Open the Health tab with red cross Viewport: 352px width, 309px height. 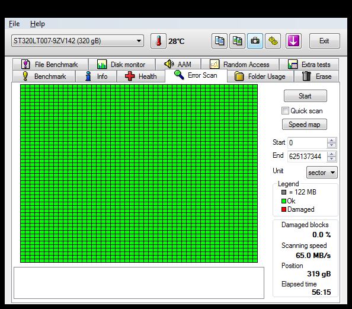click(141, 77)
